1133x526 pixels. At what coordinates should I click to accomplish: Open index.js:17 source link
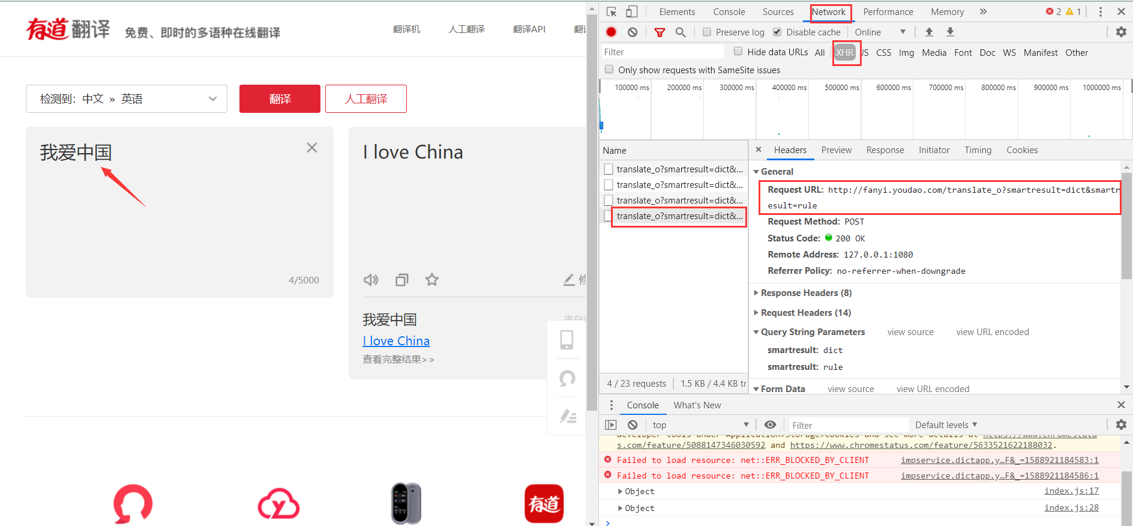point(1071,491)
